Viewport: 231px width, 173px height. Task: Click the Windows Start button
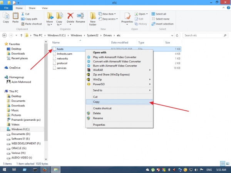(4, 170)
